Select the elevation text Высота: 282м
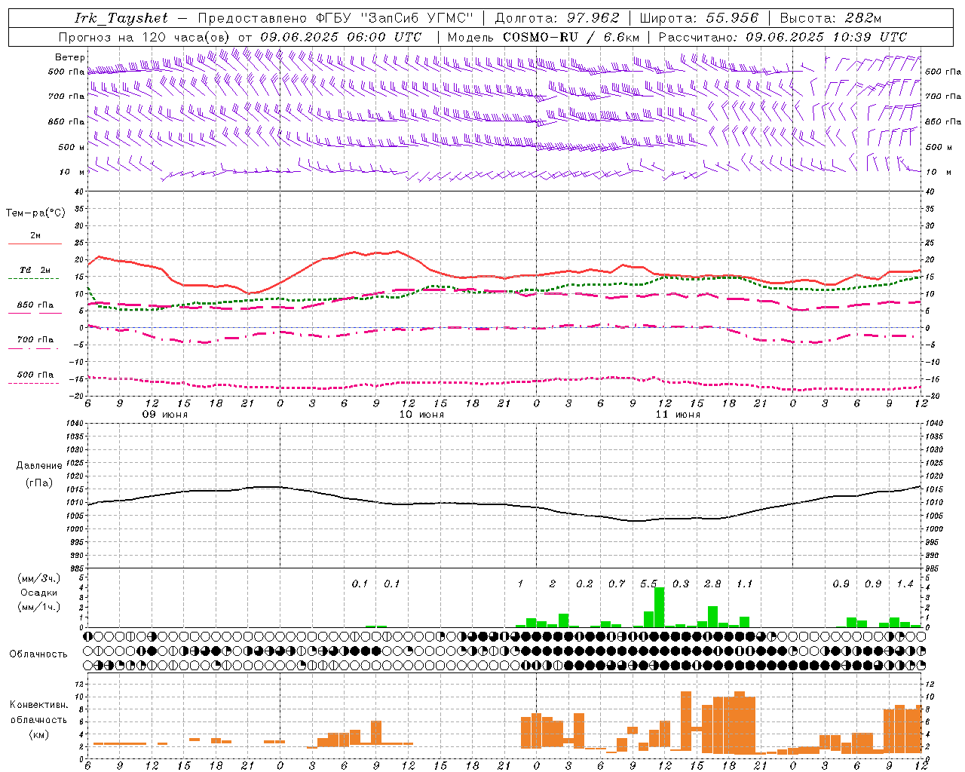Image resolution: width=965 pixels, height=772 pixels. (831, 18)
